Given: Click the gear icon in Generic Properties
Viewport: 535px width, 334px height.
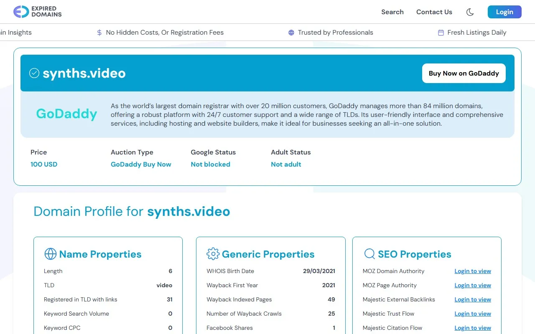Looking at the screenshot, I should pyautogui.click(x=213, y=254).
